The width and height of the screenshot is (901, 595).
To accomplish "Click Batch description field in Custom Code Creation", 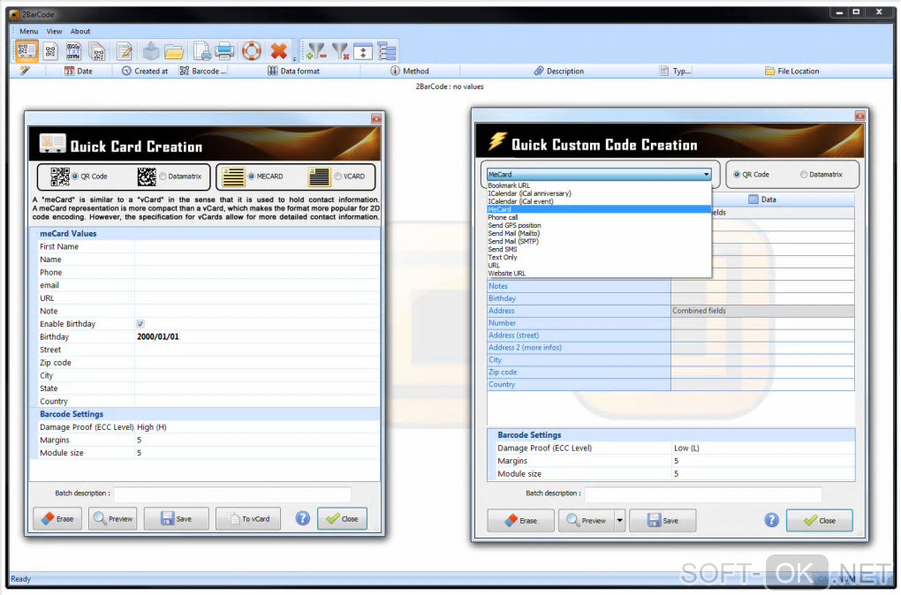I will (703, 493).
